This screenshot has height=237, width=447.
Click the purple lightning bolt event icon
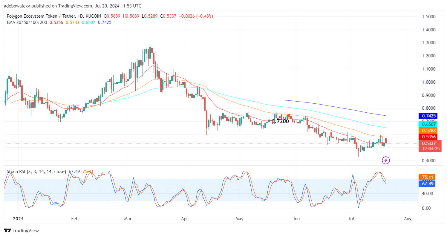click(386, 160)
